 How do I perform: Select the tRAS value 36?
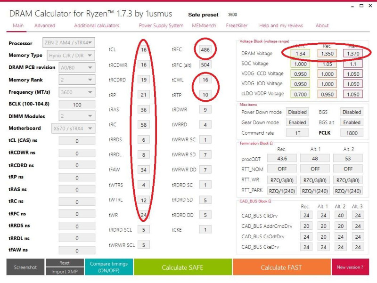point(144,110)
